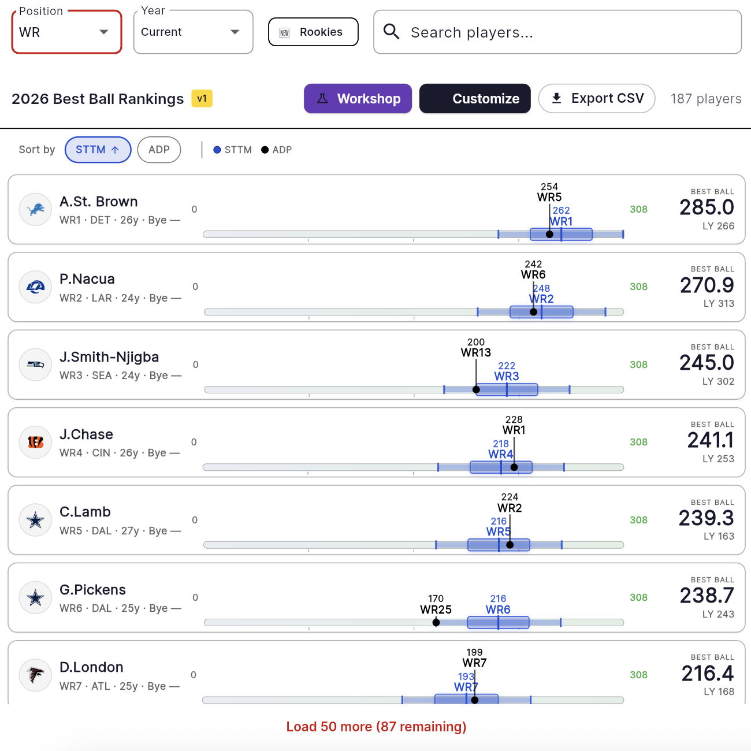Click the Rams logo beside P.Nacua
Image resolution: width=751 pixels, height=751 pixels.
tap(36, 287)
